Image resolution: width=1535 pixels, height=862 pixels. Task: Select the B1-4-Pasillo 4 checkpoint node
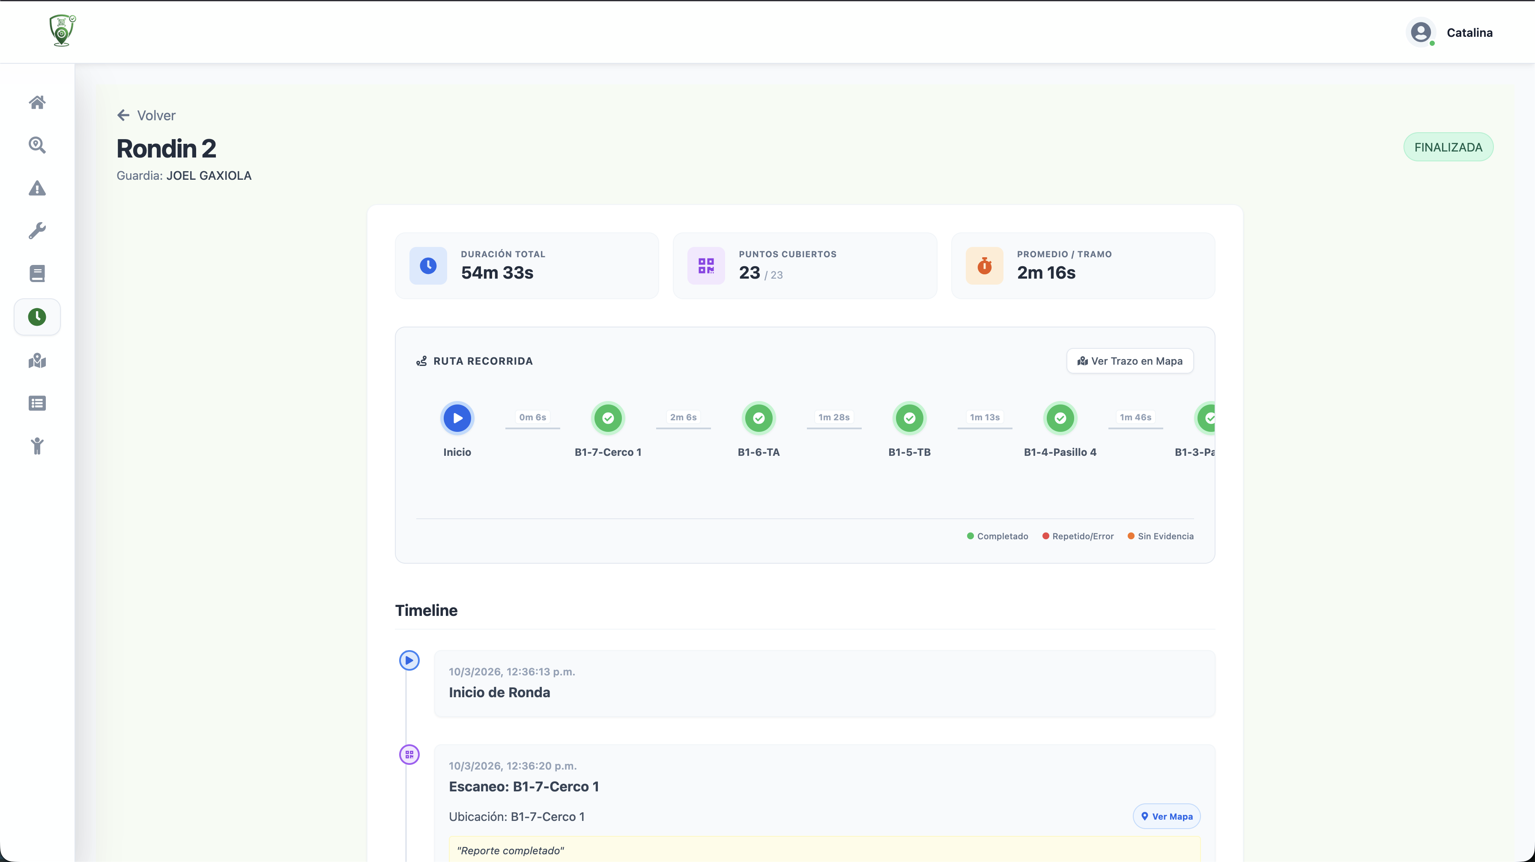click(1060, 418)
